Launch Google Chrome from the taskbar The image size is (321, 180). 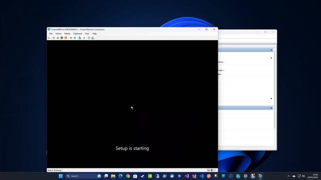(x=128, y=176)
